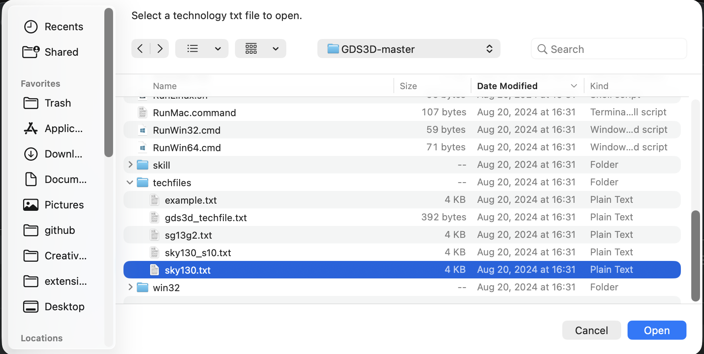Click the grid grouping icon
The height and width of the screenshot is (354, 704).
tap(251, 49)
